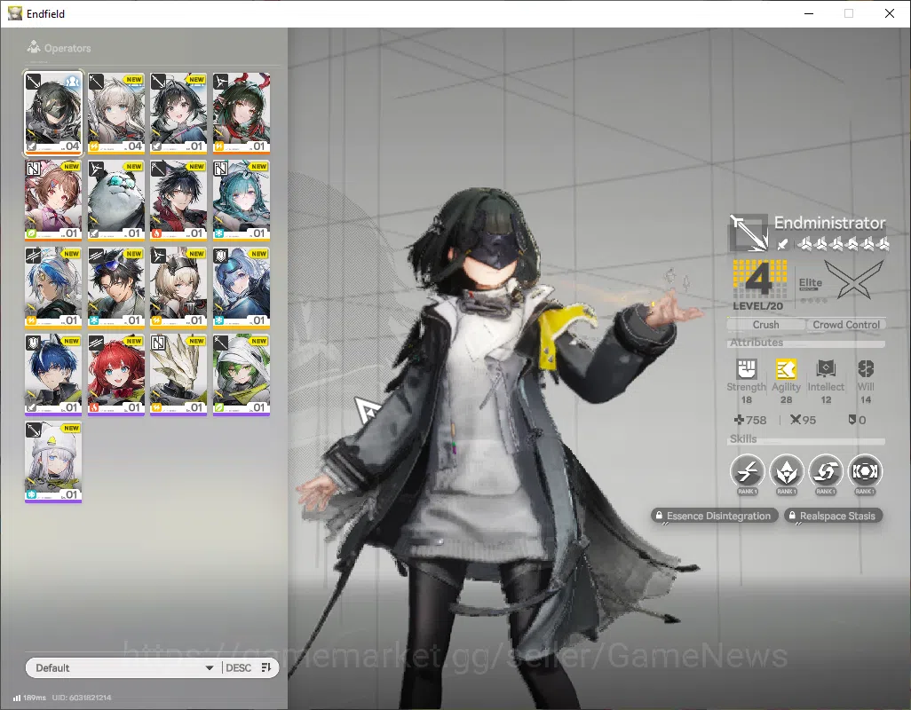Click the attack icon beside 95
Screen dimensions: 911x710
tap(796, 419)
